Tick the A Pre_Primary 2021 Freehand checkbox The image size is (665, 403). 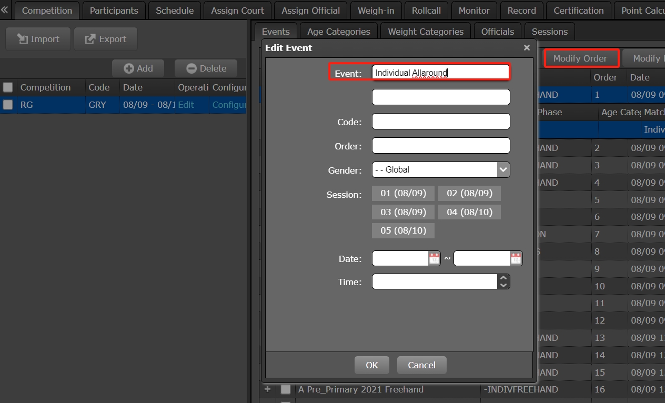pos(285,389)
